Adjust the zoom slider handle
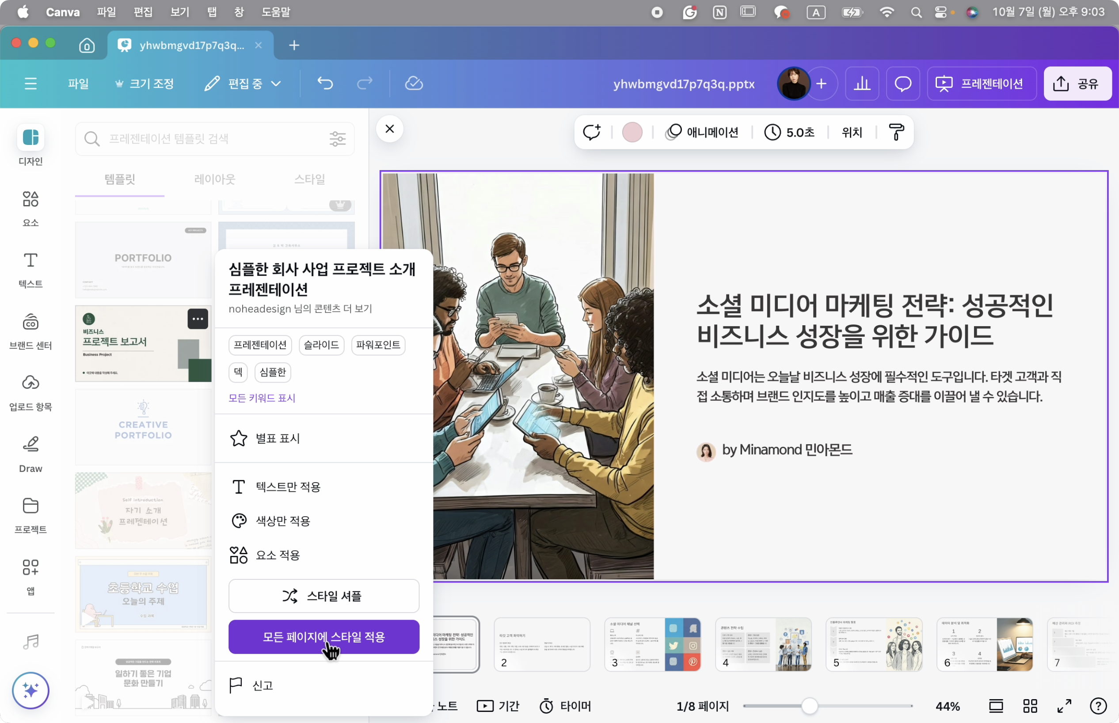The height and width of the screenshot is (723, 1119). point(809,706)
